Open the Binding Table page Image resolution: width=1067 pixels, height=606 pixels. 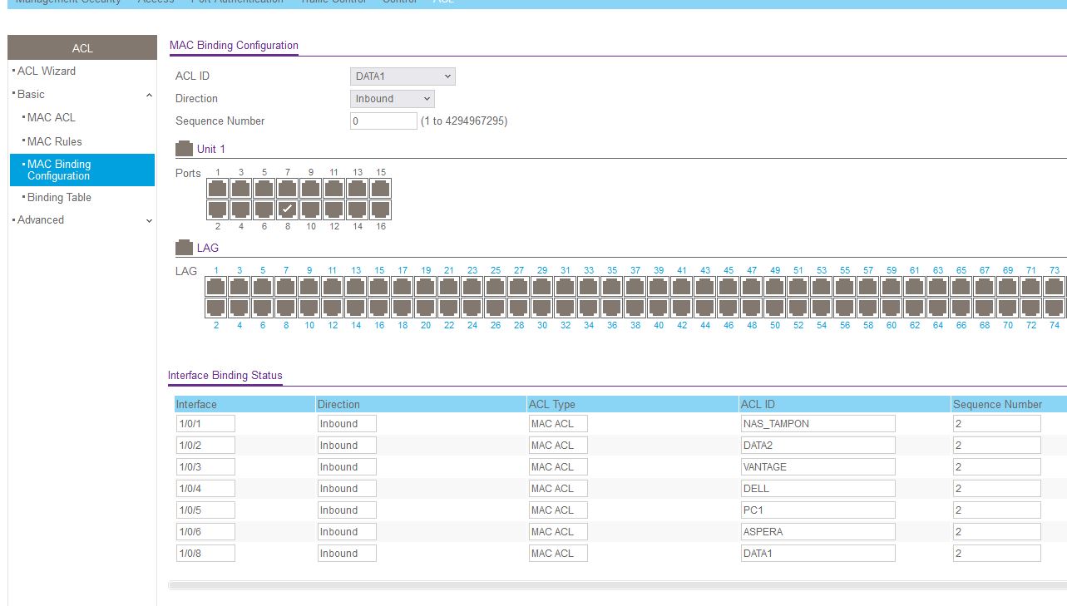(x=59, y=198)
